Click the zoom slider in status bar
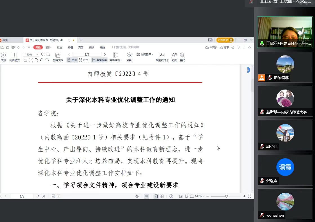The height and width of the screenshot is (222, 315). tap(226, 196)
